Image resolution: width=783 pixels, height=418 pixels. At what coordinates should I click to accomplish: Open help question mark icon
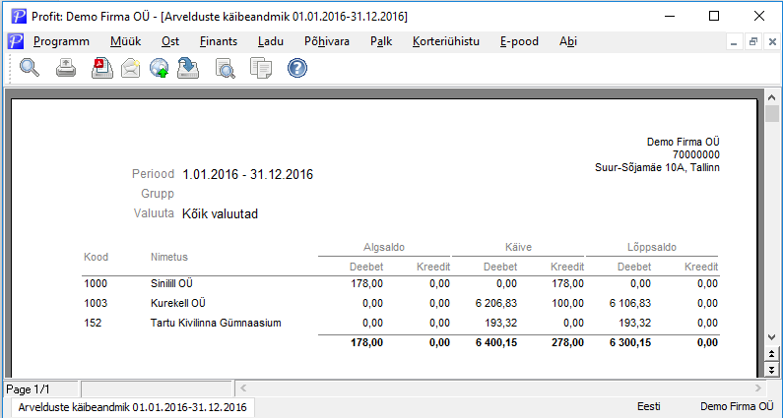pos(297,68)
